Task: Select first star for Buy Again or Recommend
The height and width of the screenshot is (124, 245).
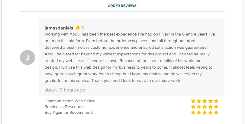Action: 193,113
